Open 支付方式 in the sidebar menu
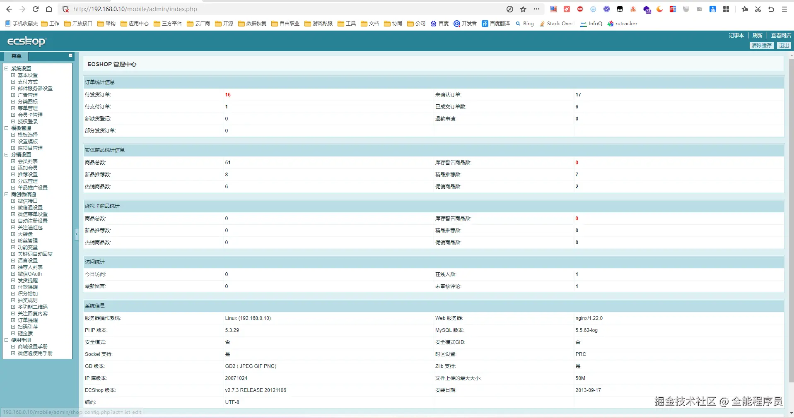794x418 pixels. [28, 82]
